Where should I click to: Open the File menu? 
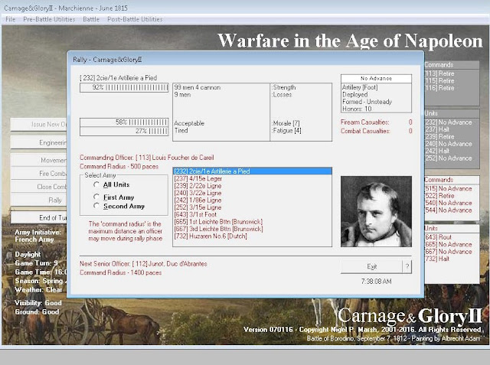(x=10, y=19)
